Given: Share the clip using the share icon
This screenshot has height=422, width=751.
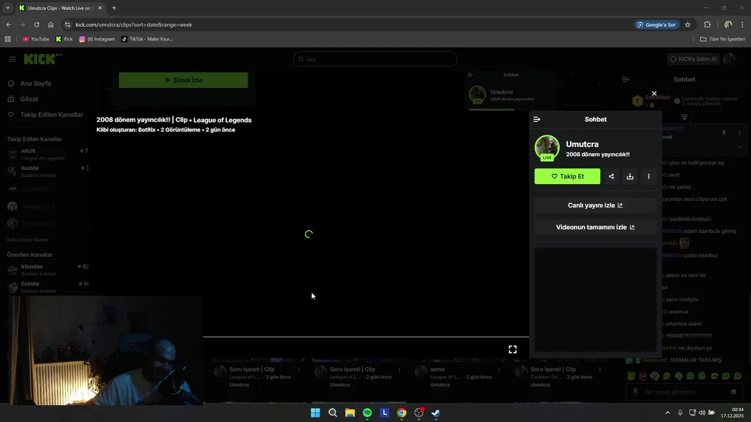Looking at the screenshot, I should 611,176.
